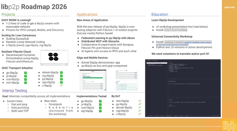237x131 pixels.
Task: Click the 'Gossipsub' sub-bullet under New tests
Action: (55, 104)
